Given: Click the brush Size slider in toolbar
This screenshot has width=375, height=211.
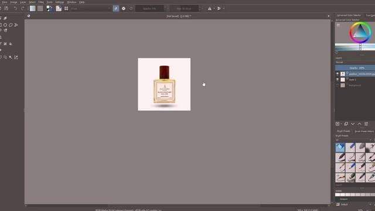Looking at the screenshot, I should [184, 8].
